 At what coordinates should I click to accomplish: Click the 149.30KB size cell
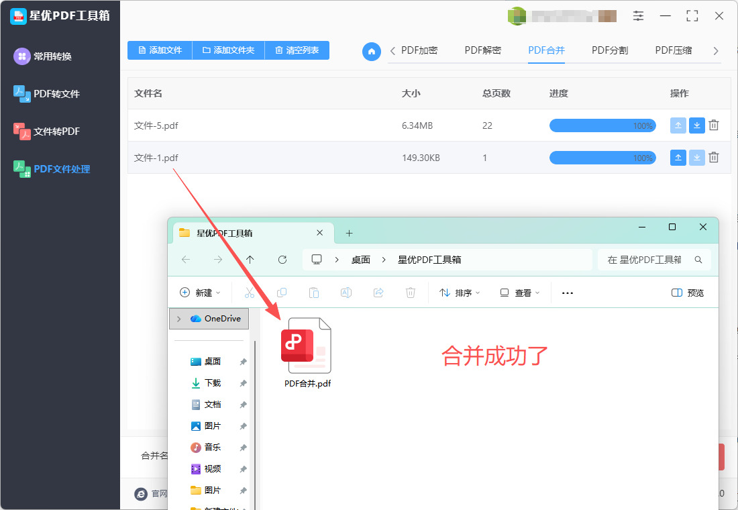(421, 158)
